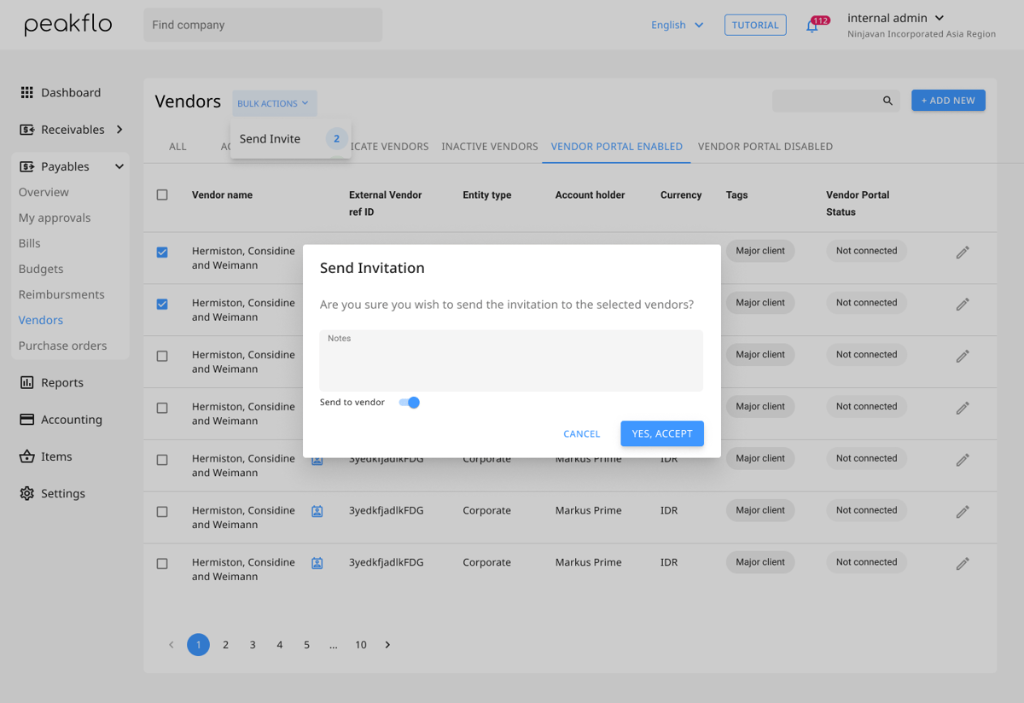The width and height of the screenshot is (1024, 703).
Task: Click the Tutorial button
Action: click(755, 25)
